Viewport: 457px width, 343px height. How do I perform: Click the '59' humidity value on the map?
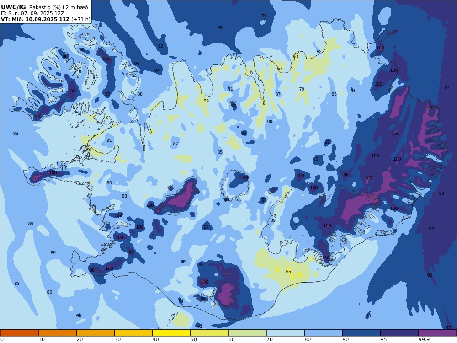coord(206,101)
